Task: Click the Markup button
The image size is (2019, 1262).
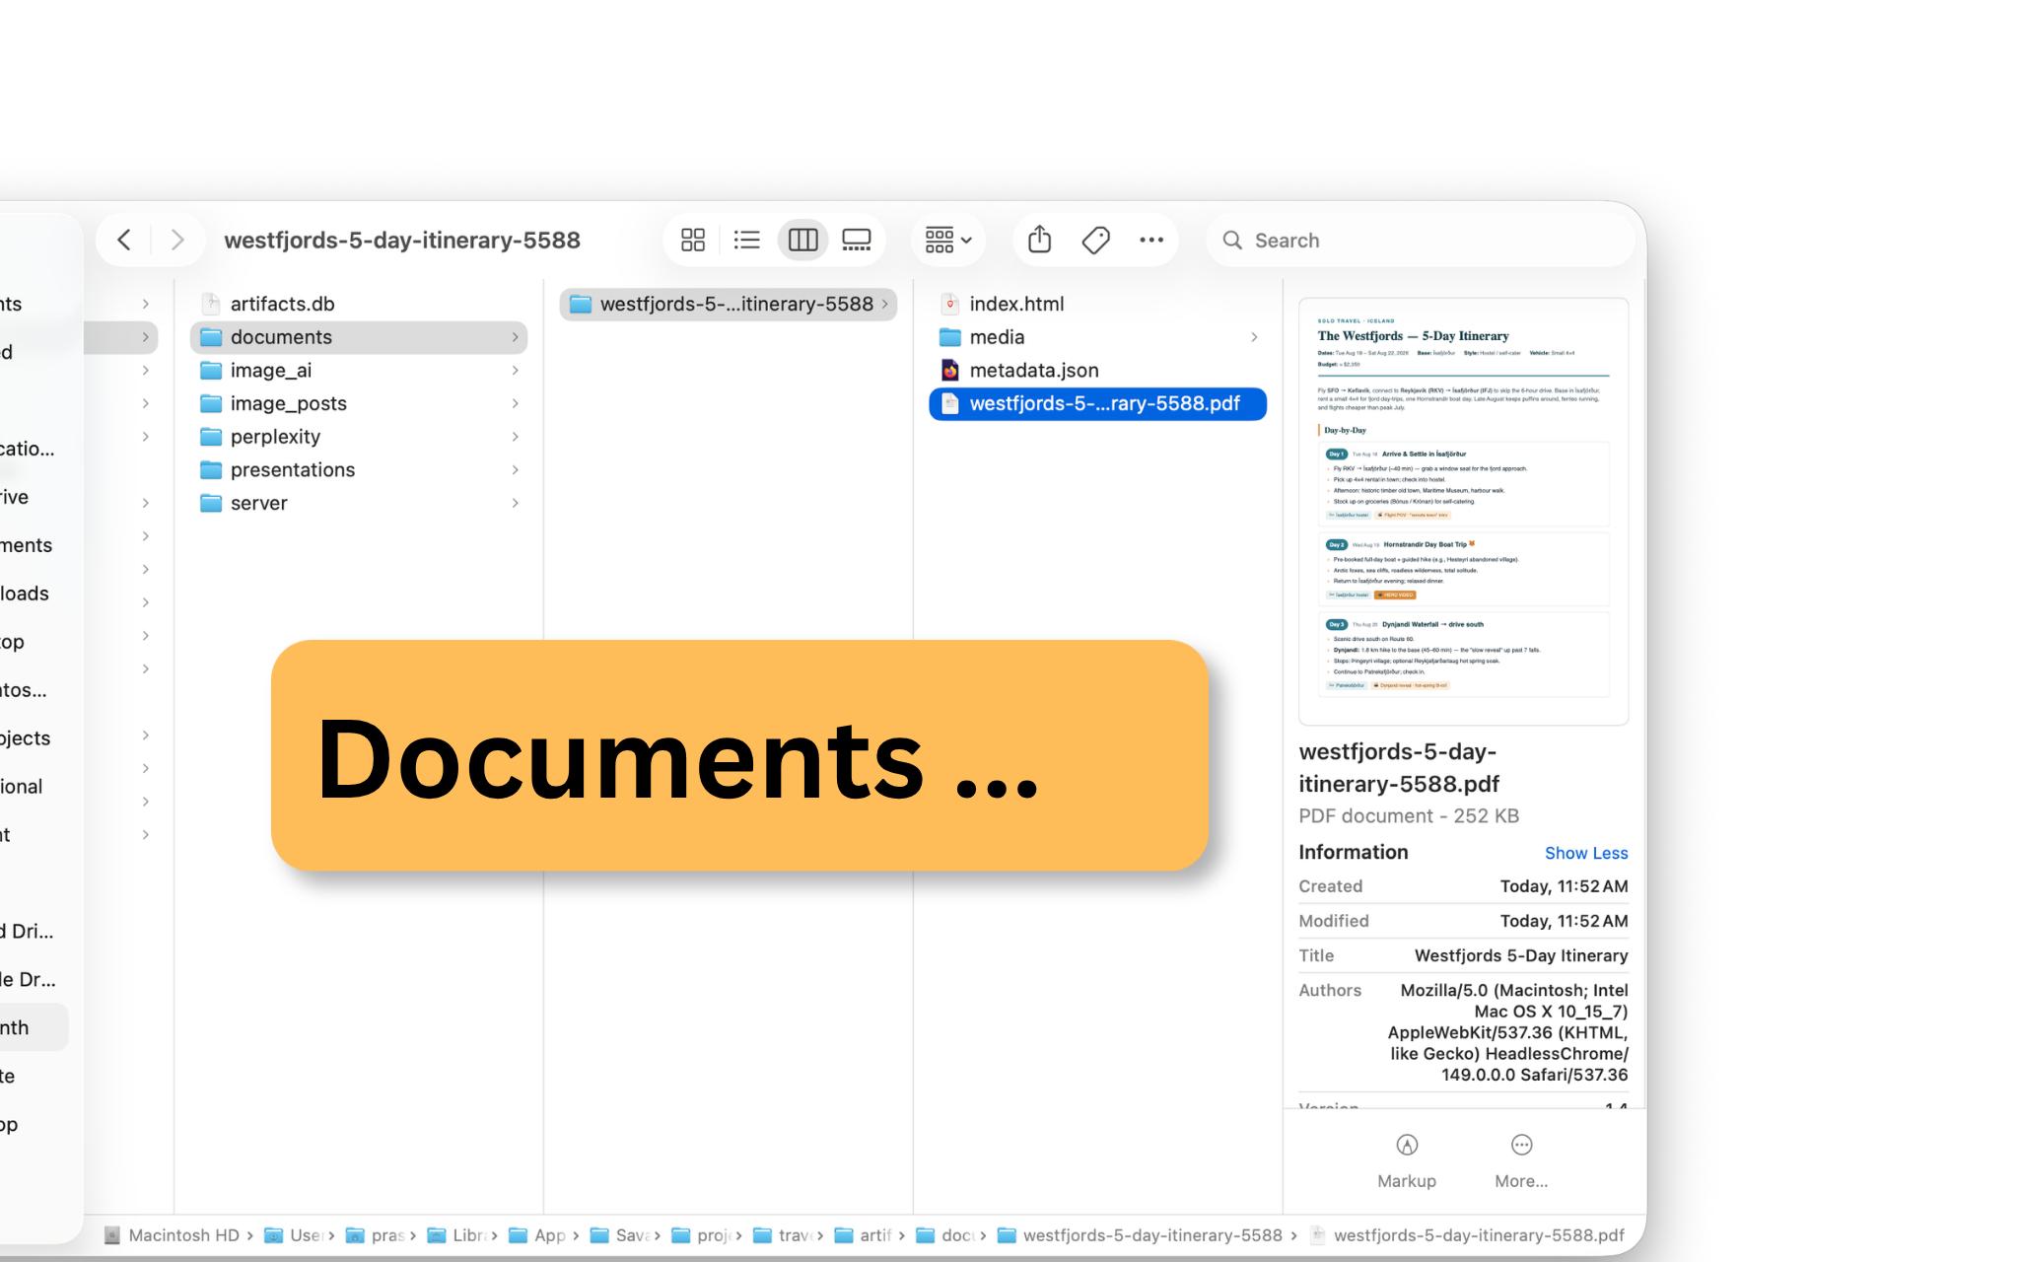Action: (x=1407, y=1161)
